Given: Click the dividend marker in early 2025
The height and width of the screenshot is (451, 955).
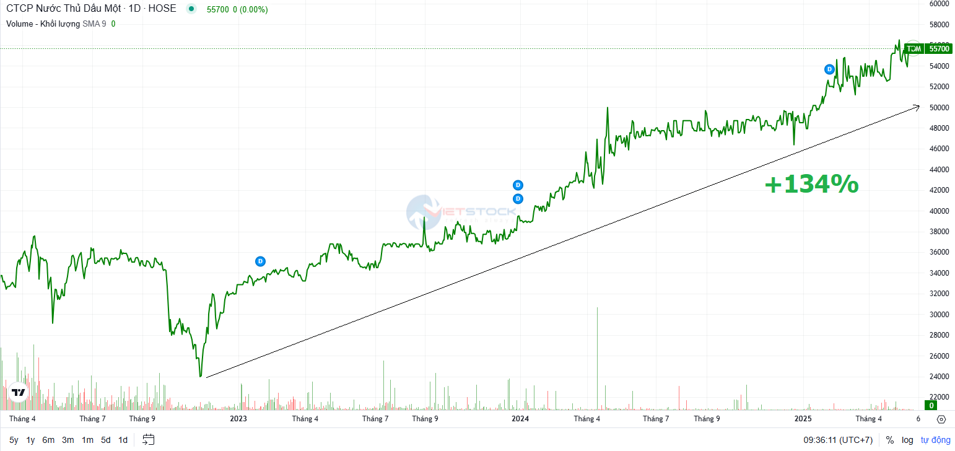Looking at the screenshot, I should (x=829, y=69).
